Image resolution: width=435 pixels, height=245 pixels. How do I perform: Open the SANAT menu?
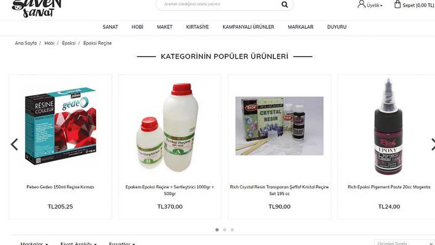coord(110,27)
